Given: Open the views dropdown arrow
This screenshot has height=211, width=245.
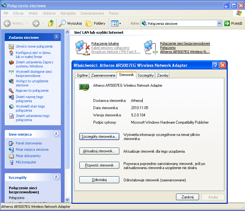Looking at the screenshot, I should [120, 24].
